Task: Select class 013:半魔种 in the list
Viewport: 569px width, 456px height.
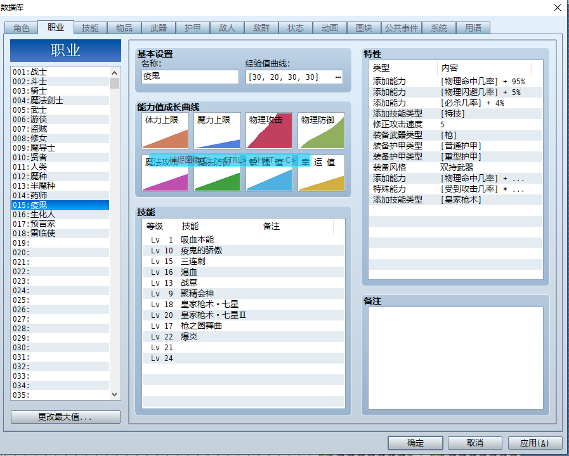Action: coord(60,186)
